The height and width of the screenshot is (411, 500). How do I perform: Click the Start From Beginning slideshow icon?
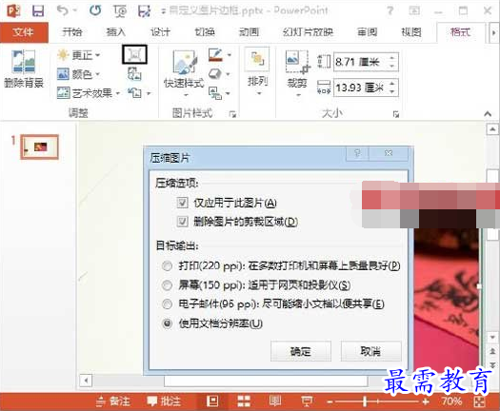click(x=120, y=11)
